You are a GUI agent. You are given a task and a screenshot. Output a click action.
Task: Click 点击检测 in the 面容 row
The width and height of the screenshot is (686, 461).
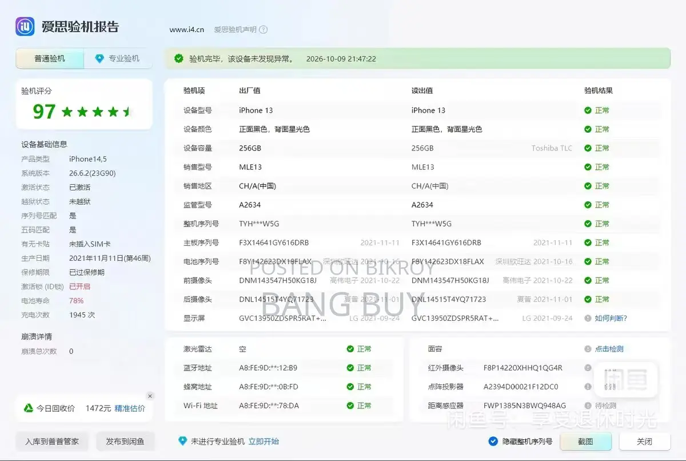pos(609,349)
